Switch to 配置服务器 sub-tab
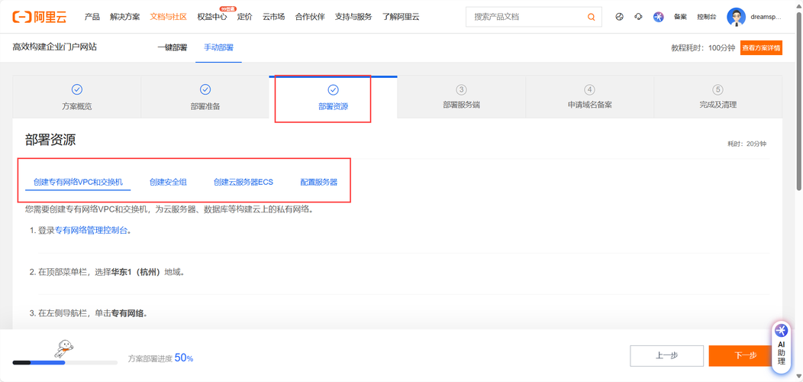 click(x=318, y=182)
